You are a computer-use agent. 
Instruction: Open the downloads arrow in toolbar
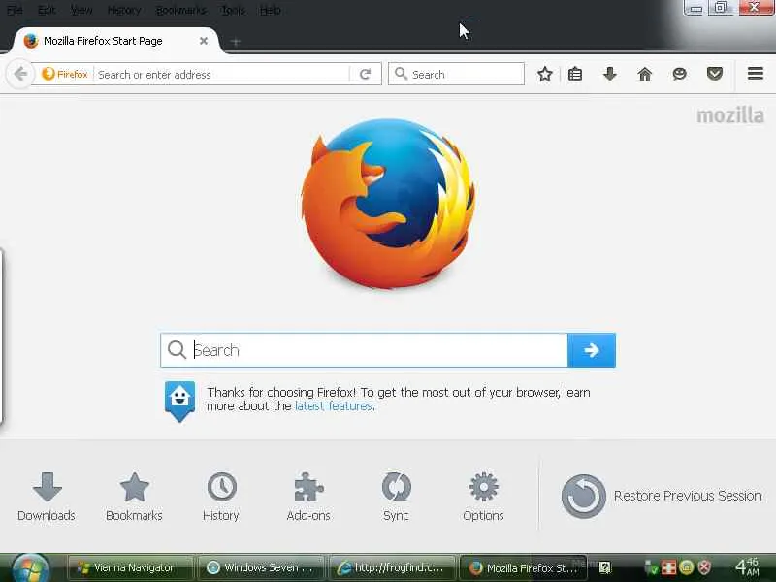[x=610, y=75]
